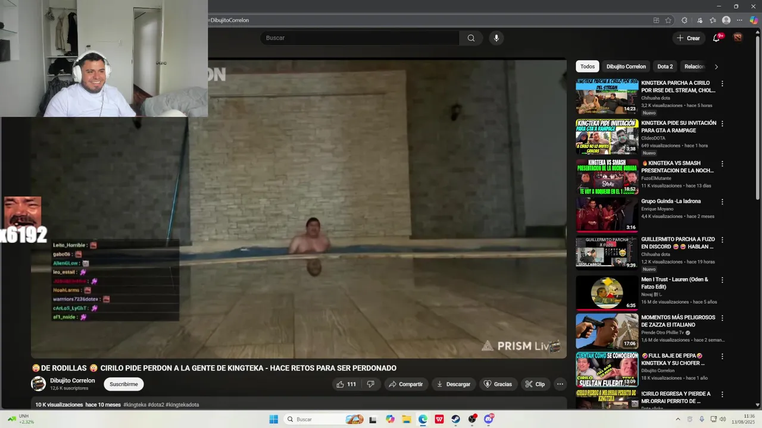Image resolution: width=762 pixels, height=428 pixels.
Task: Open MOMENTOS MÁS PELIGROSOS DE ZAZZA title
Action: [678, 321]
